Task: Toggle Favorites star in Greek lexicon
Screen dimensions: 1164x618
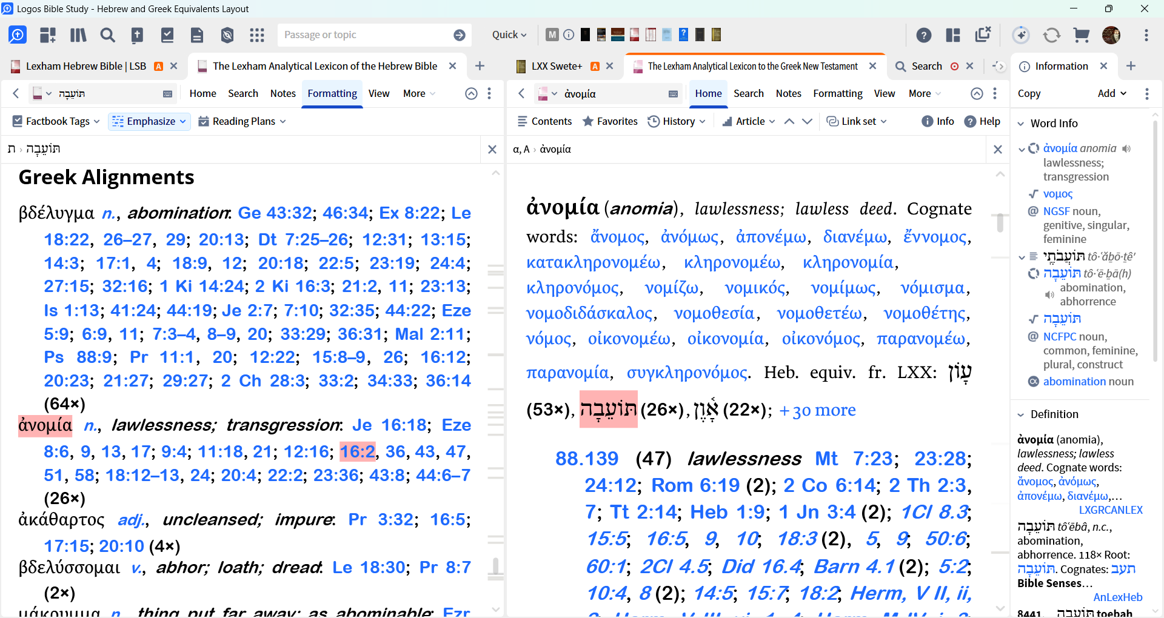Action: point(610,121)
